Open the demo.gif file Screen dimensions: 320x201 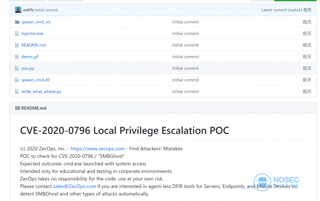(30, 57)
